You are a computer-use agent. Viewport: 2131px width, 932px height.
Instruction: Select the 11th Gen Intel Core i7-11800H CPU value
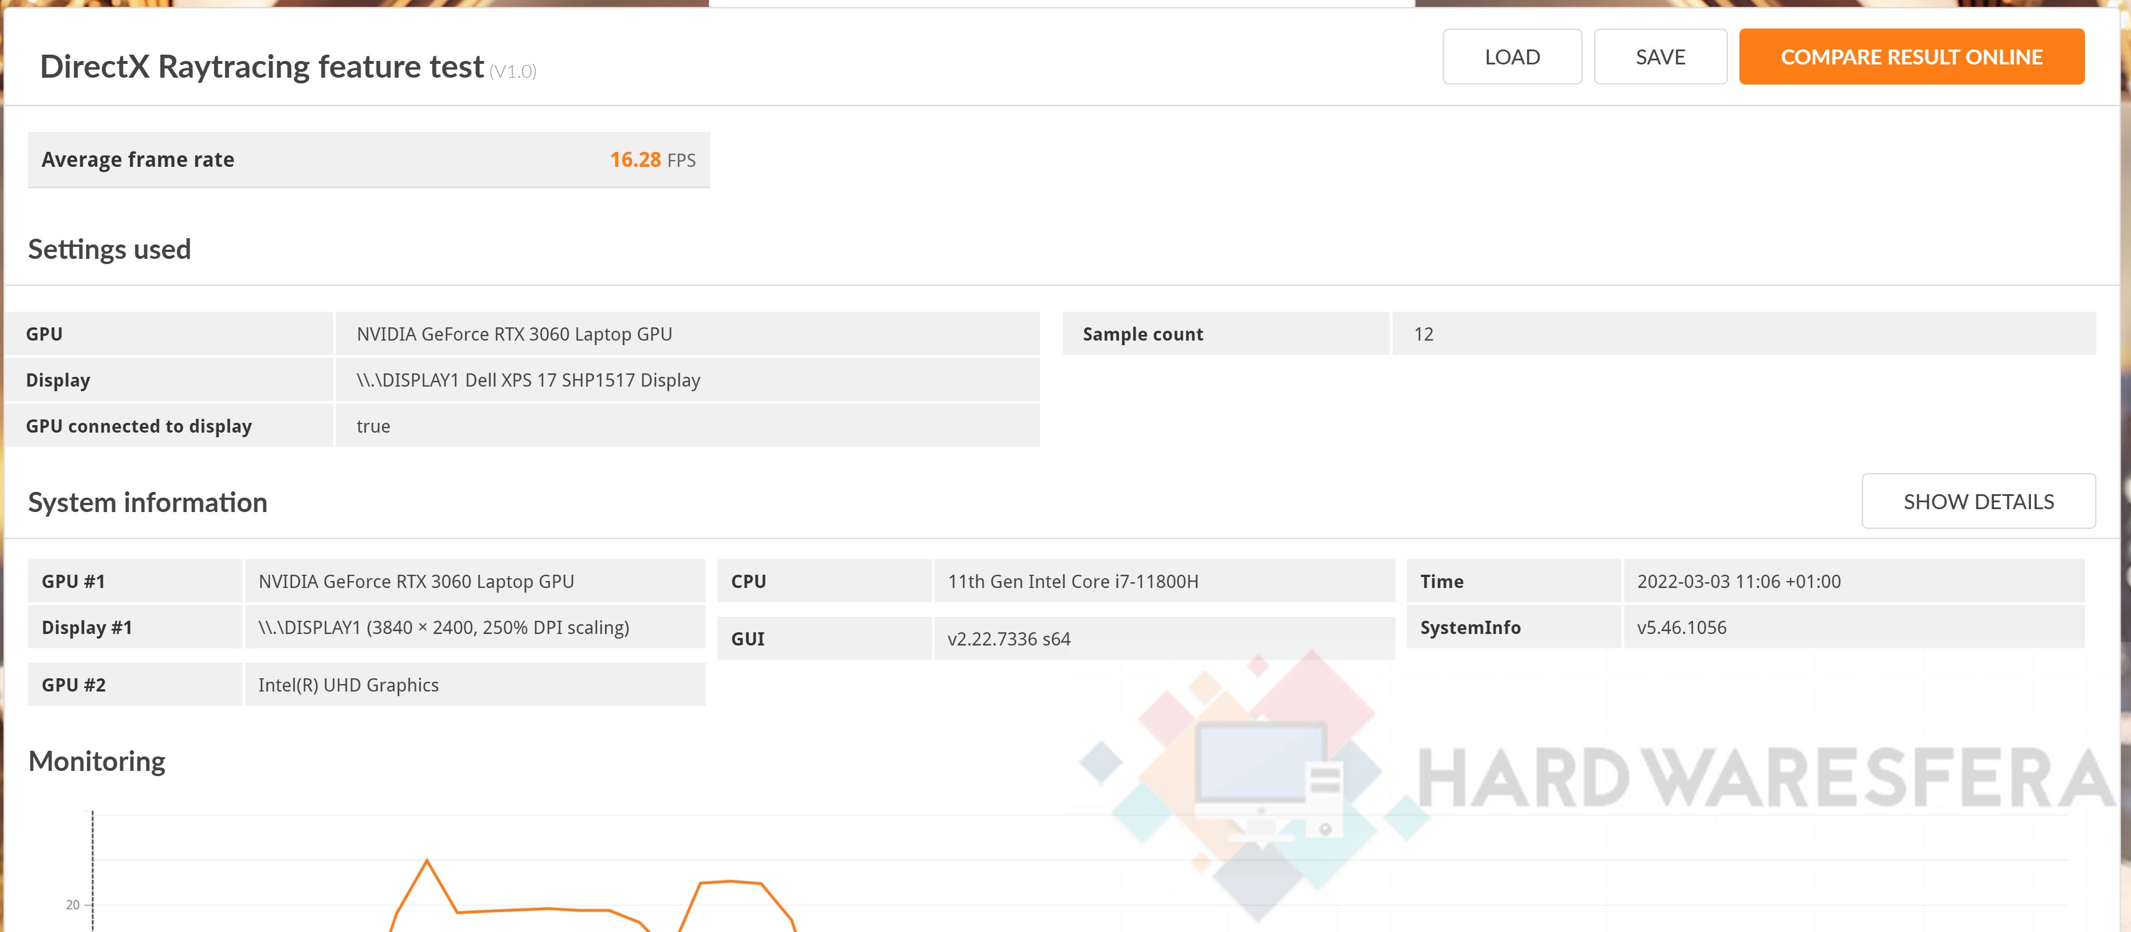pos(1073,582)
